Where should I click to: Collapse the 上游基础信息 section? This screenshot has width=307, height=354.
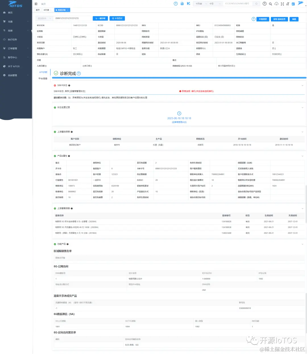302,132
